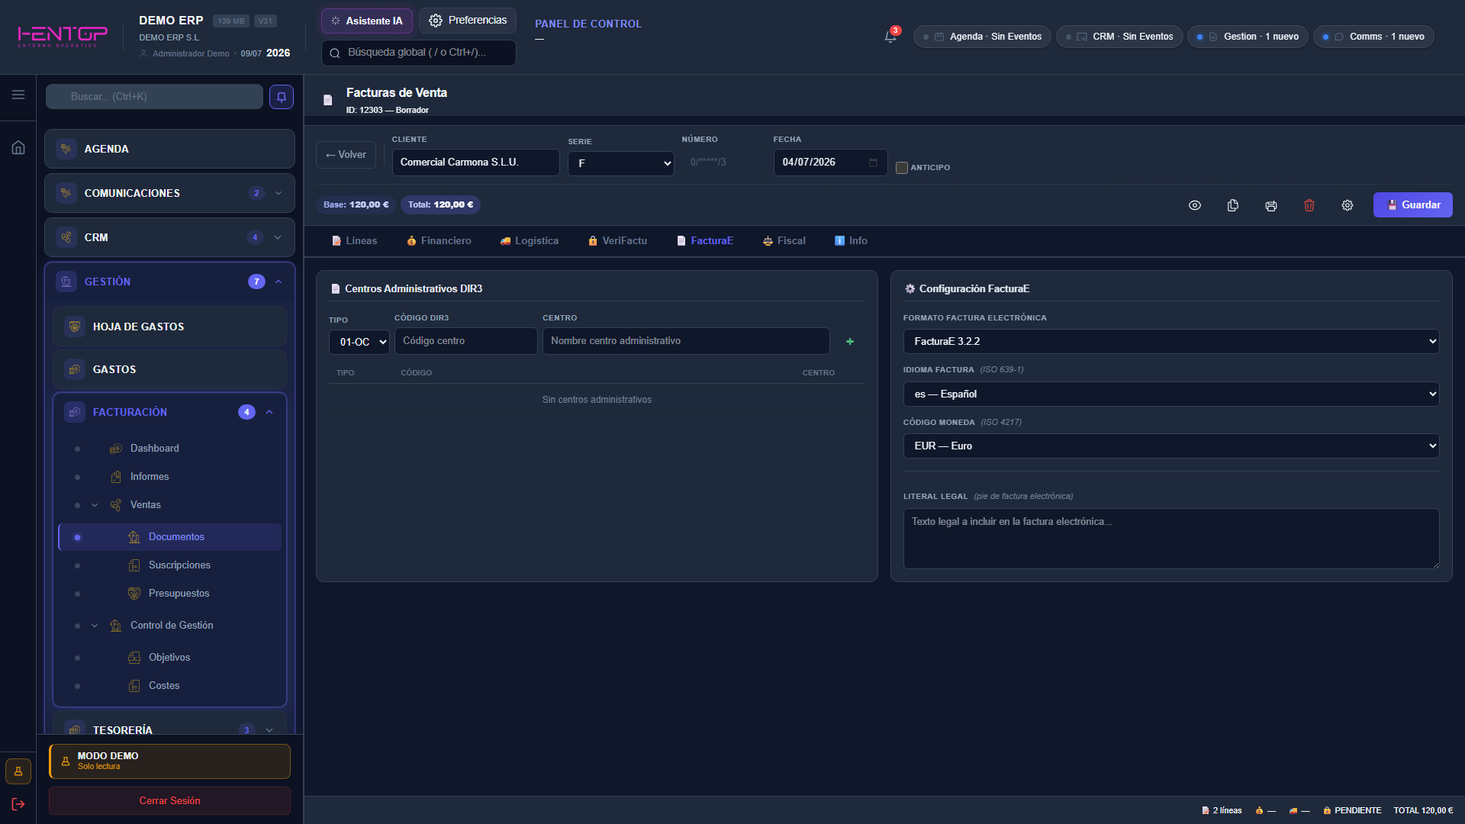Click the Gestion · 1 nuevo pill
The height and width of the screenshot is (824, 1465).
pos(1248,37)
